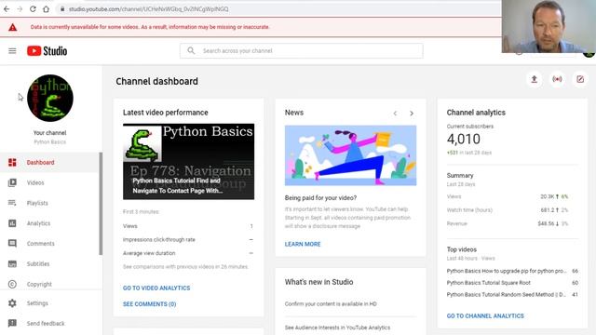Click the Revenue row in Summary
This screenshot has width=596, height=335.
click(x=508, y=223)
